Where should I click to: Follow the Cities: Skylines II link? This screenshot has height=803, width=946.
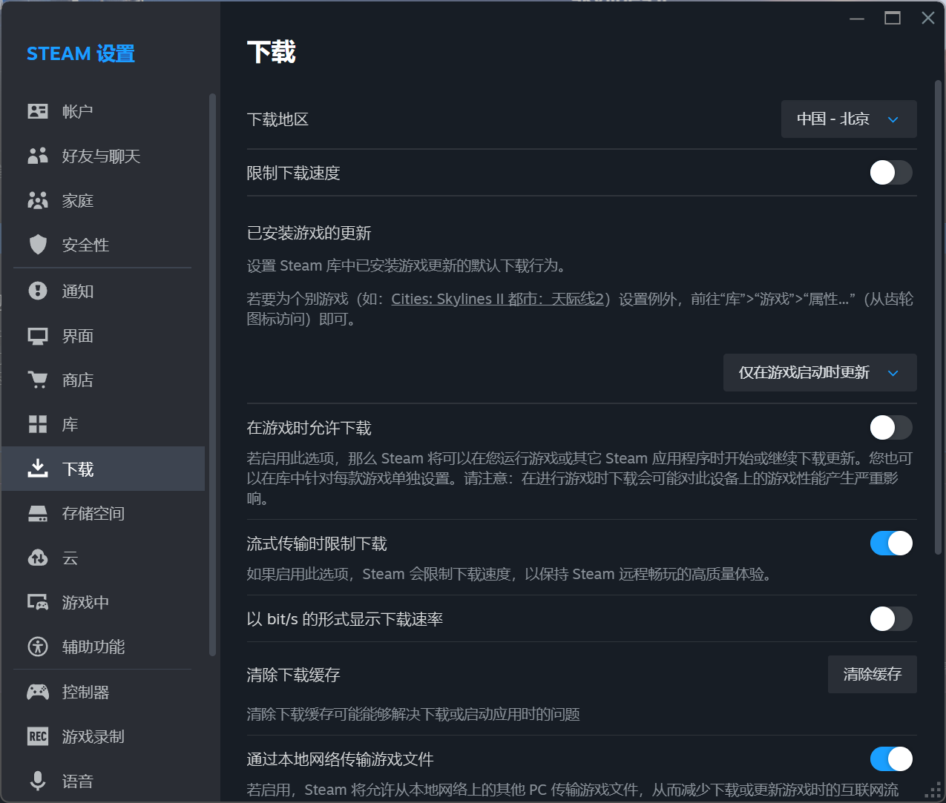tap(497, 299)
